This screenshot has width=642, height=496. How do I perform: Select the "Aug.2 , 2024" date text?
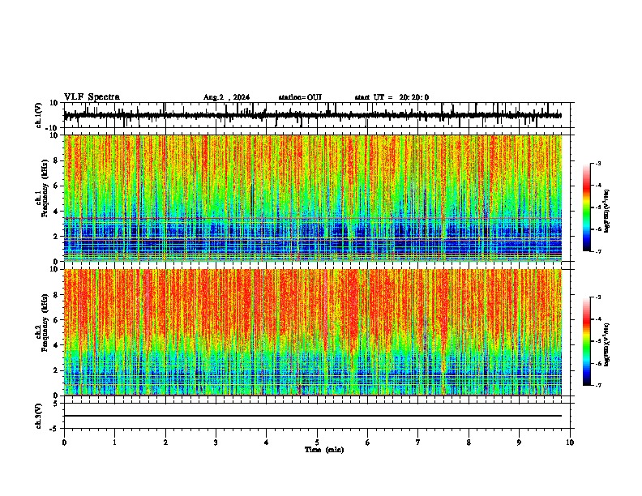(x=226, y=97)
